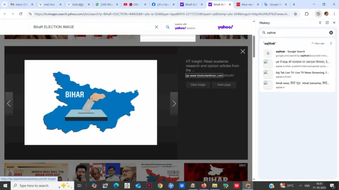Clear the aajthak history search
Viewport: 339px width, 190px height.
click(x=331, y=32)
